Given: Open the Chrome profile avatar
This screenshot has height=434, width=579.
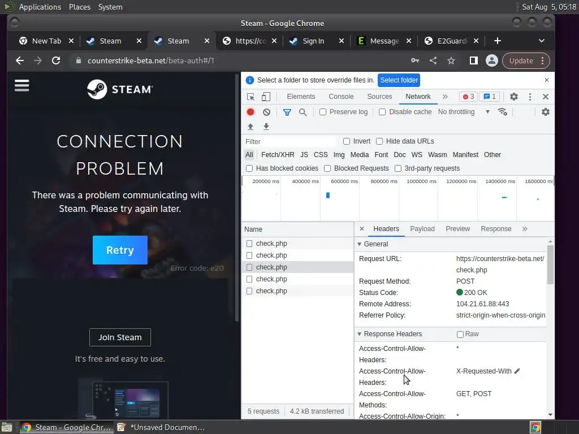Looking at the screenshot, I should [491, 60].
